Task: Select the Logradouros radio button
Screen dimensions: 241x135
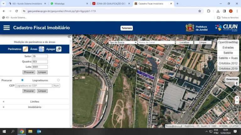Action: [58, 80]
